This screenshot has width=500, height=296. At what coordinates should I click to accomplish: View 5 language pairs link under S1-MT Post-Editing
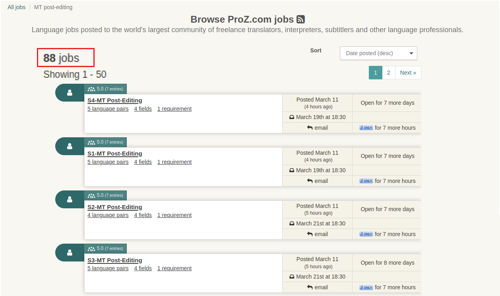108,162
